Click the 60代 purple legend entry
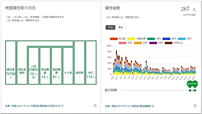 pos(157,43)
